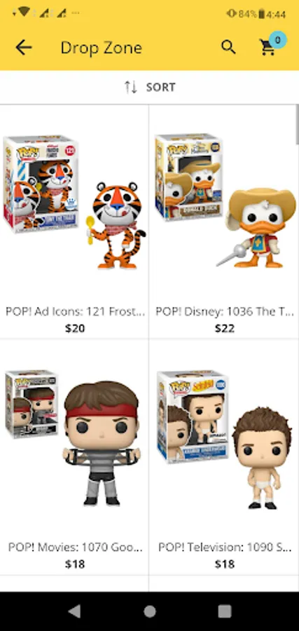The width and height of the screenshot is (299, 631).
Task: Select Donald Duck musketeer figure image
Action: [x=224, y=201]
